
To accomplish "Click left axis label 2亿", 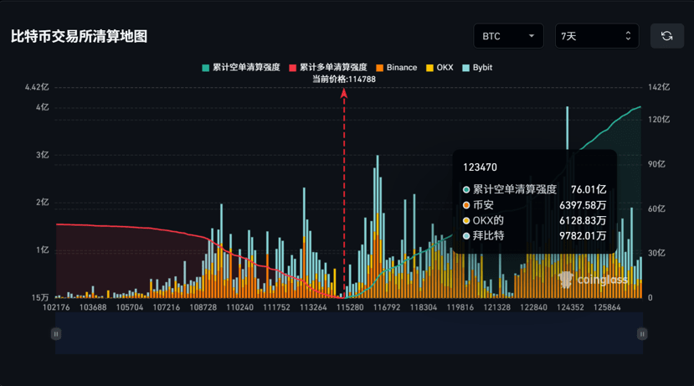I will point(43,203).
